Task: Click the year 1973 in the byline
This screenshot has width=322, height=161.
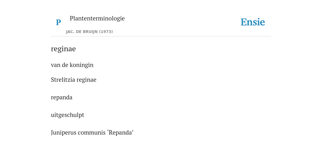Action: coord(106,32)
